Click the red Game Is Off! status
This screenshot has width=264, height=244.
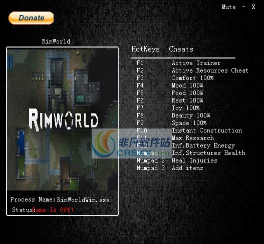click(x=53, y=210)
